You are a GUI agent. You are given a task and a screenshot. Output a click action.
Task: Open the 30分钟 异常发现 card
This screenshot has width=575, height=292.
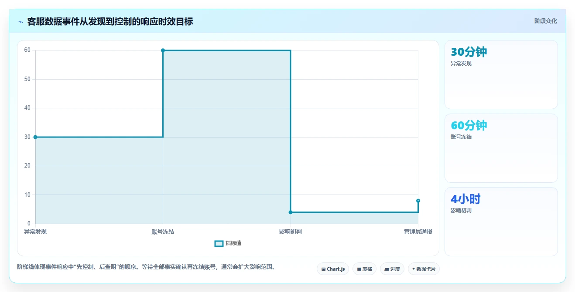click(501, 74)
